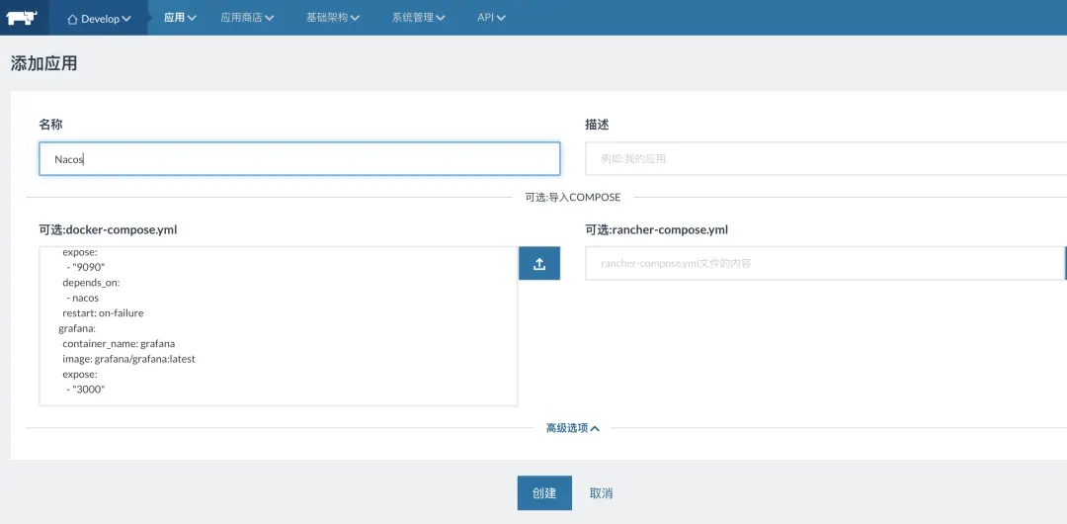Click the rancher-compose.yml content field

coord(825,263)
